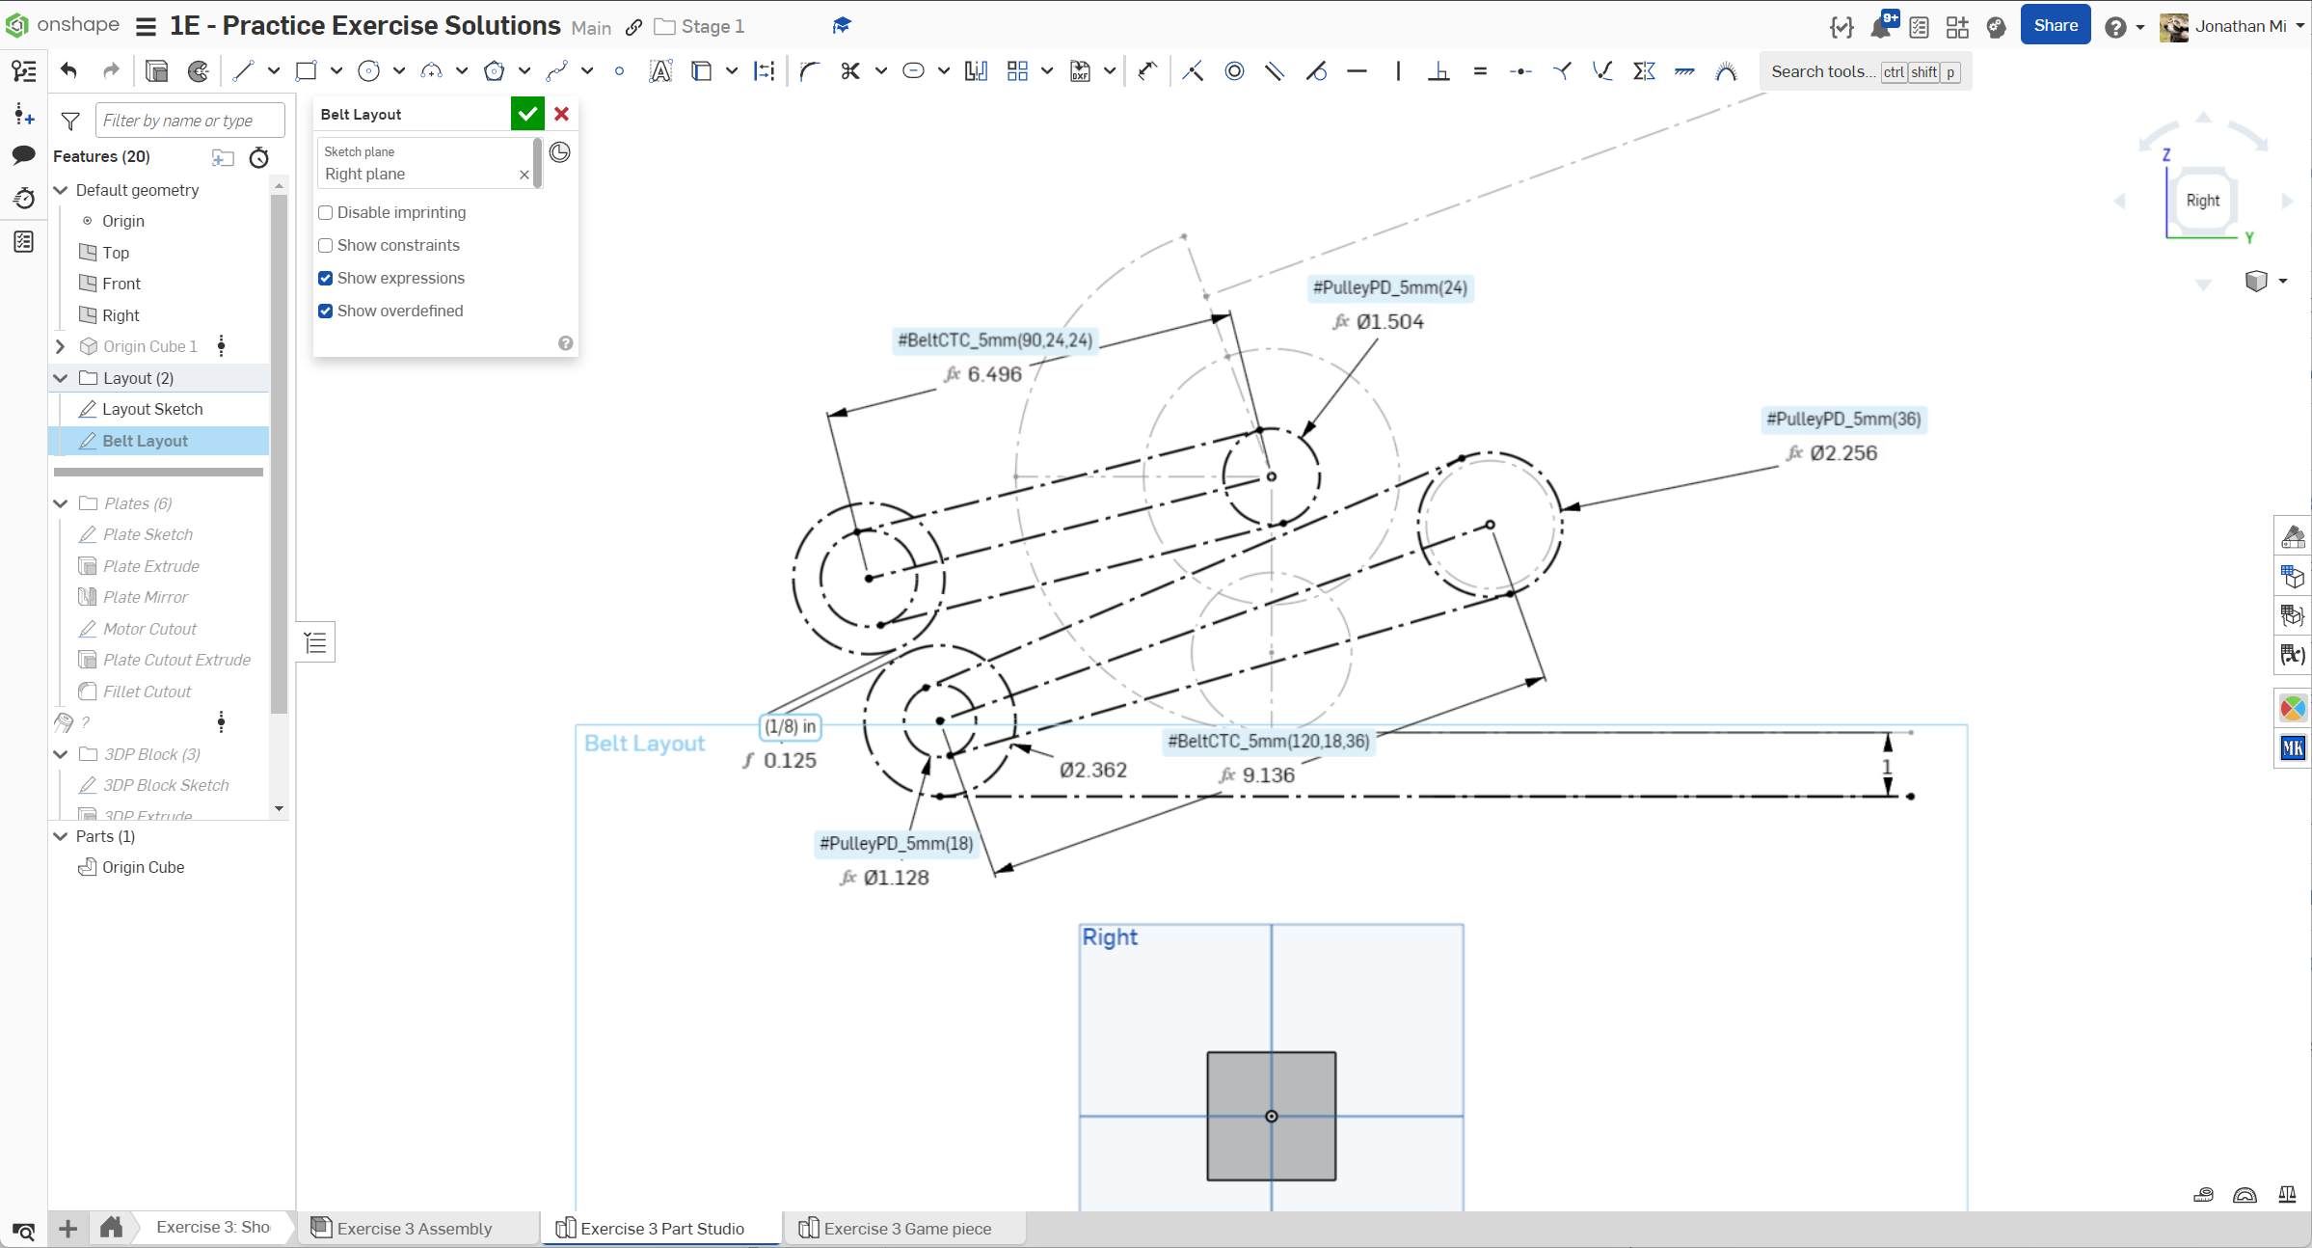This screenshot has height=1248, width=2312.
Task: Collapse the Layout (2) folder
Action: pyautogui.click(x=61, y=378)
